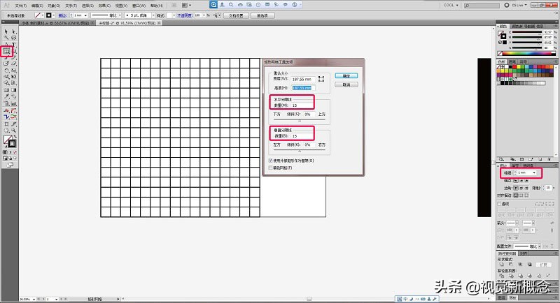This screenshot has height=303, width=560.
Task: Click the Cancel (取消) button in dialog
Action: [345, 84]
